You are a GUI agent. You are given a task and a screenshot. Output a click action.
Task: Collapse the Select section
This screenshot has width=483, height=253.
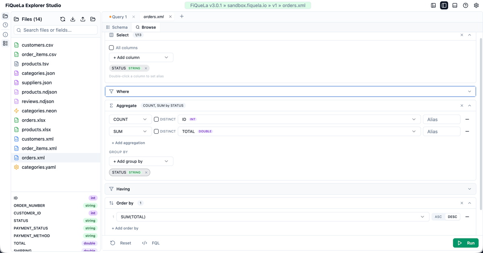(469, 35)
